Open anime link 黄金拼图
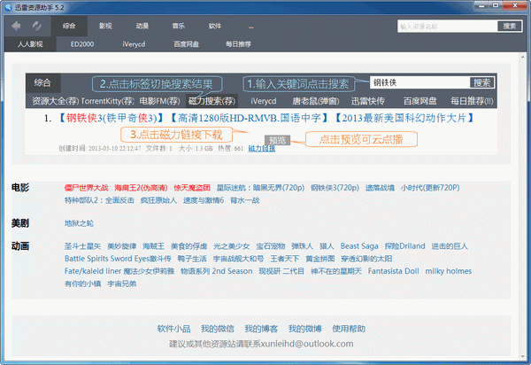531x365 pixels. [320, 259]
